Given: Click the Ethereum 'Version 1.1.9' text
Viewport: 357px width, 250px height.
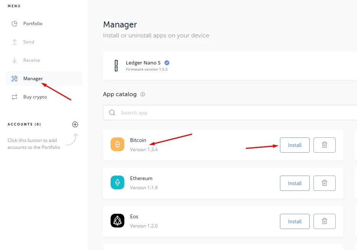Looking at the screenshot, I should [x=144, y=188].
